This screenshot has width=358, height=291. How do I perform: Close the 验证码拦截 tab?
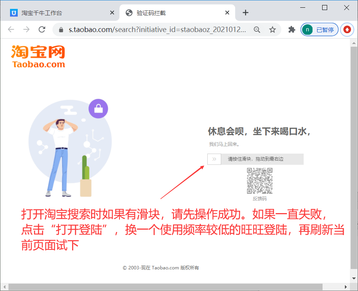tap(227, 13)
